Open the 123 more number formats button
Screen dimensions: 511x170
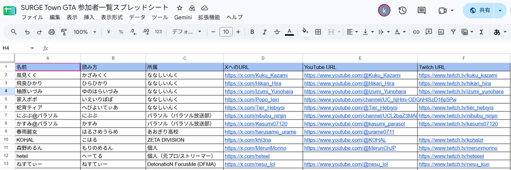pyautogui.click(x=158, y=32)
